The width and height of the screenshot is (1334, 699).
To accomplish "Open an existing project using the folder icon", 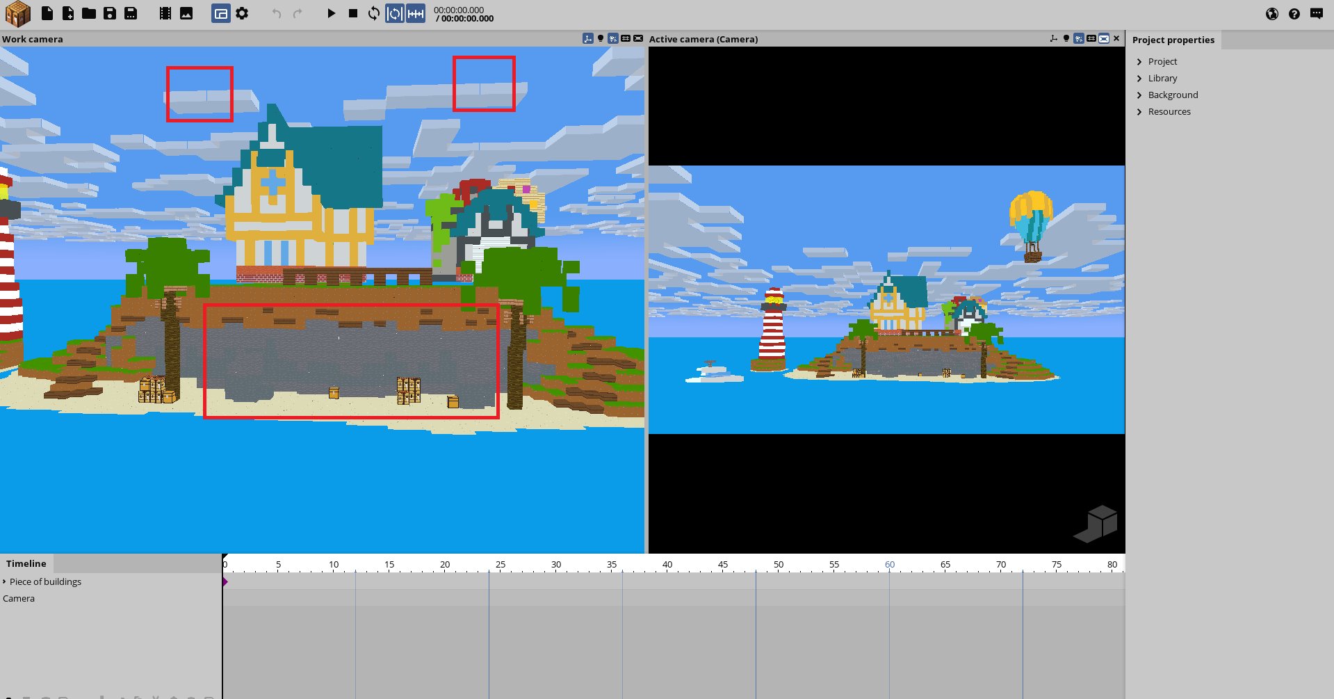I will click(x=88, y=13).
